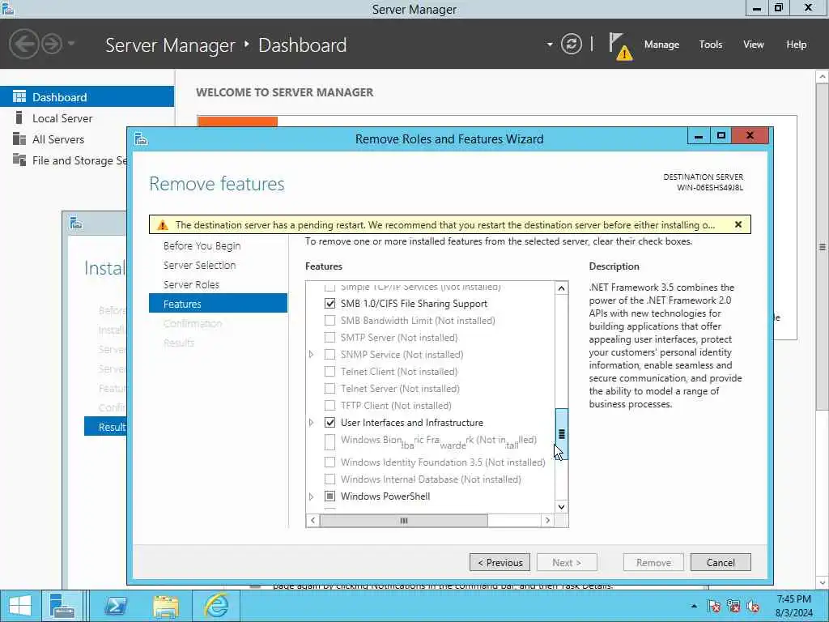Click the Telnet Server checkbox

[330, 388]
